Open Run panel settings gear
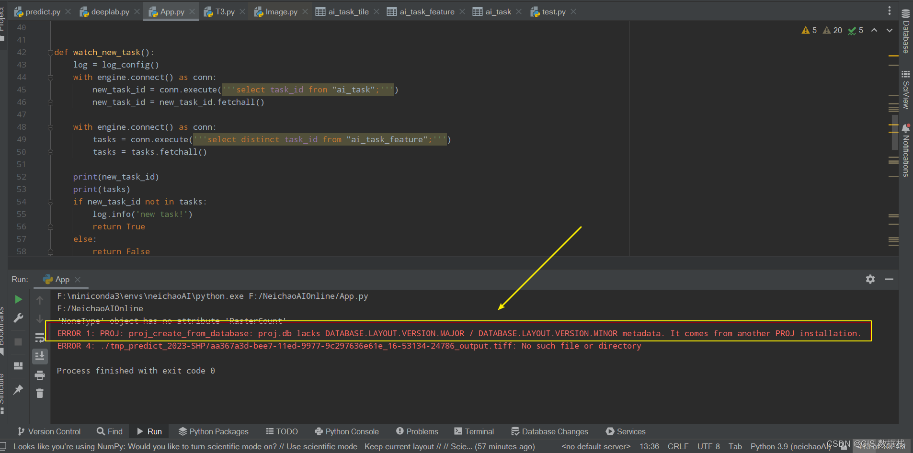The image size is (913, 453). [x=870, y=279]
